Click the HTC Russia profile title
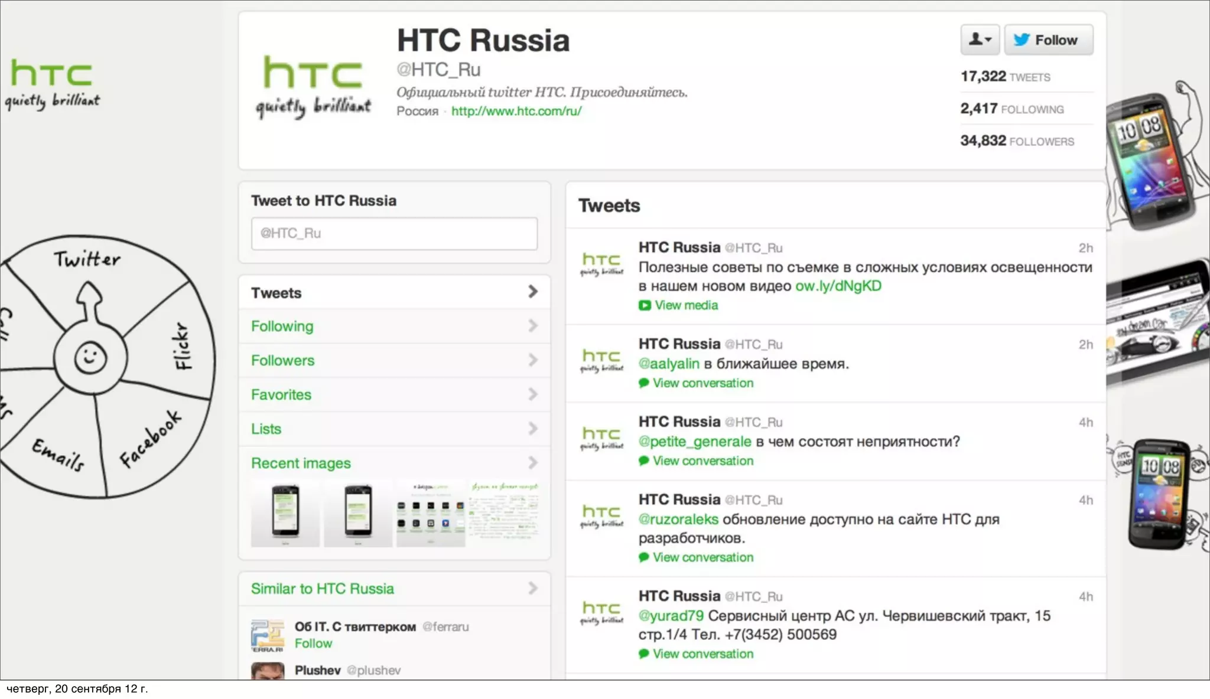The height and width of the screenshot is (699, 1210). tap(483, 40)
